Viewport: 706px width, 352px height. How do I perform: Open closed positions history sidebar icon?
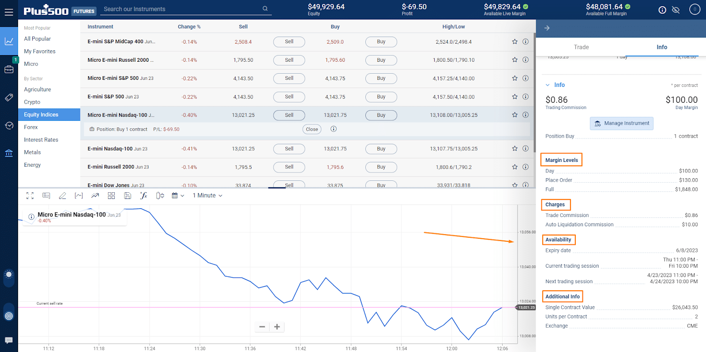point(9,126)
